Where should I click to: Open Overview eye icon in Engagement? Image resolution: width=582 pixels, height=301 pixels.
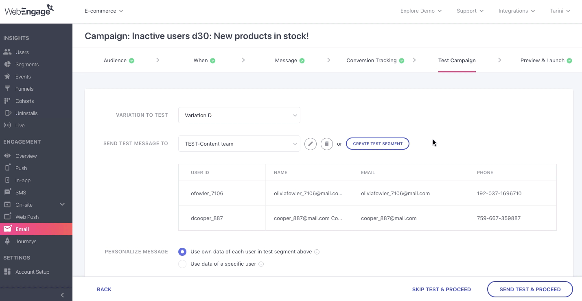coord(7,156)
